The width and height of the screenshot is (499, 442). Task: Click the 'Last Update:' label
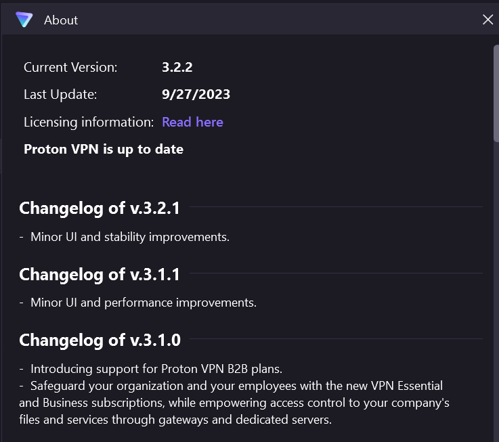click(x=60, y=94)
